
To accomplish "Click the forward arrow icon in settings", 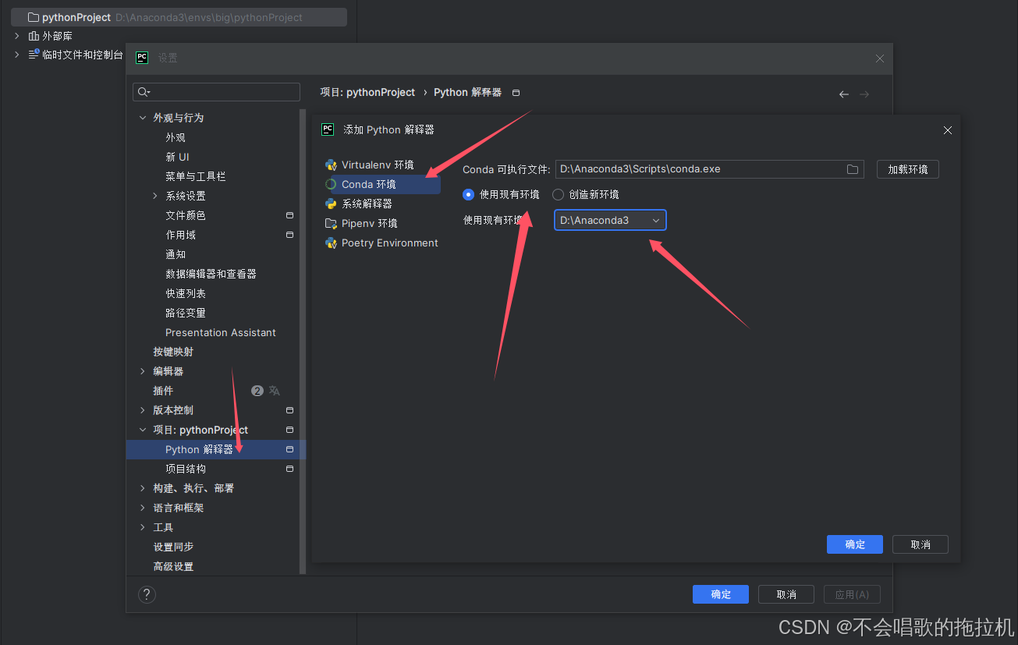I will 864,94.
